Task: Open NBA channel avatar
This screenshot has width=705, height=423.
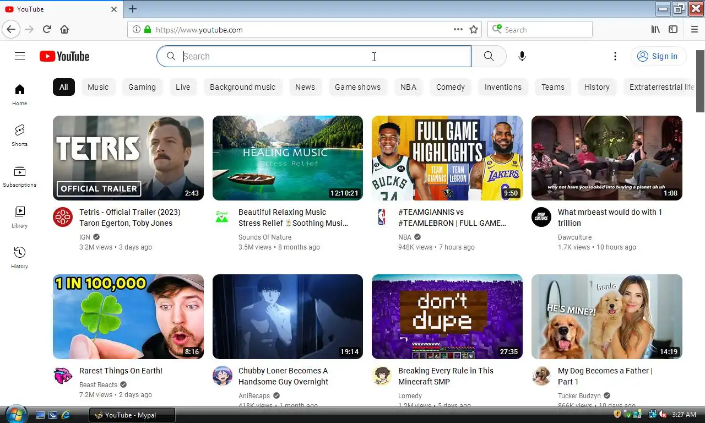Action: tap(382, 217)
